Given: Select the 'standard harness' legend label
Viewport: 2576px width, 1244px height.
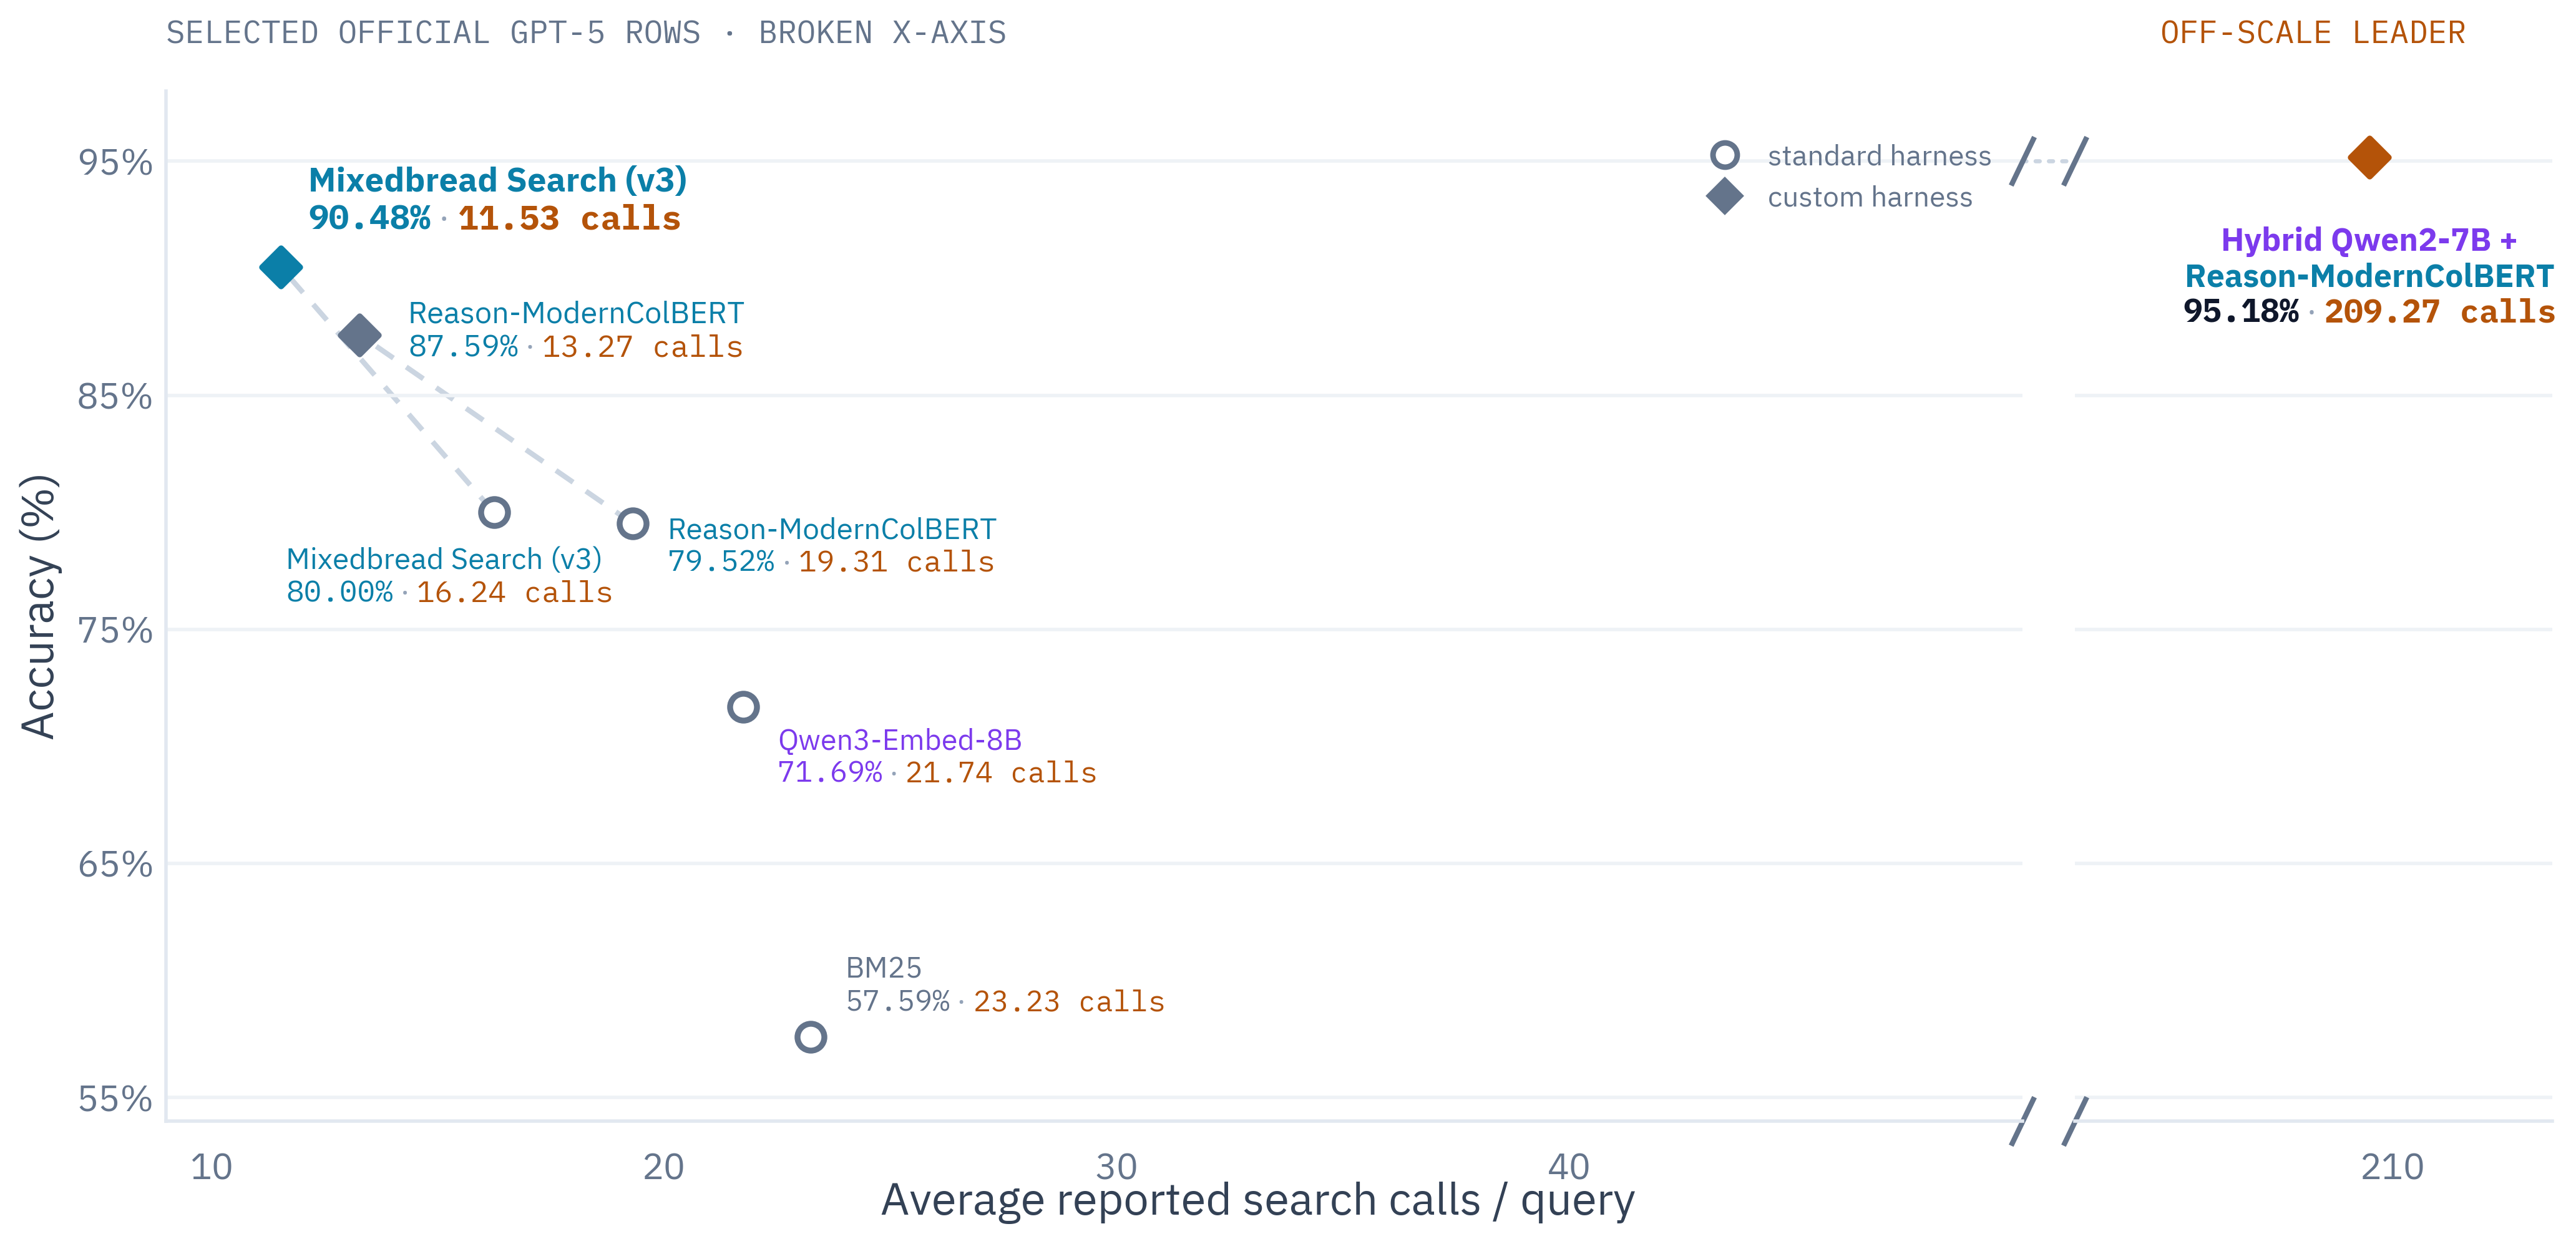Looking at the screenshot, I should [x=1879, y=156].
